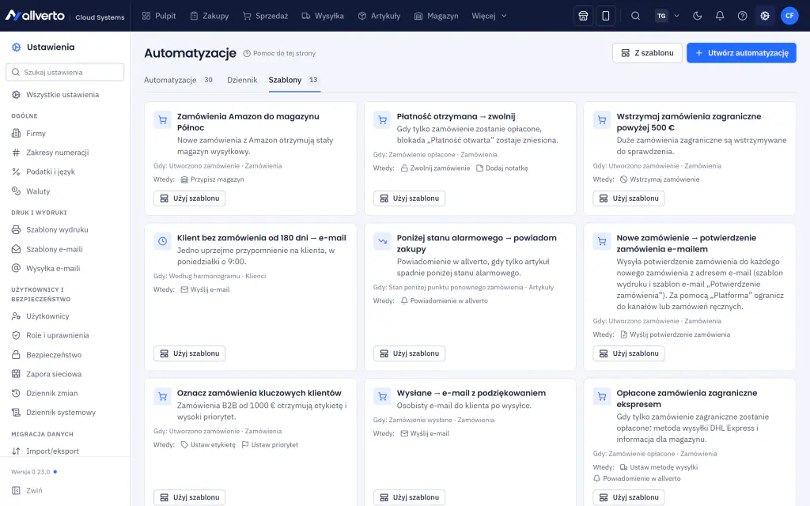Click the Dodaj notatkę action label

coord(502,168)
